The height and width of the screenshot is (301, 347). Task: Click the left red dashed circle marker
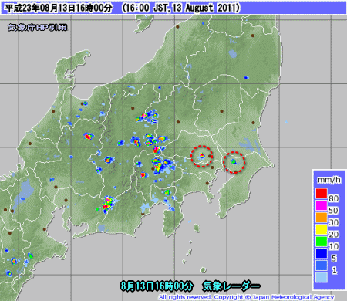tap(202, 156)
